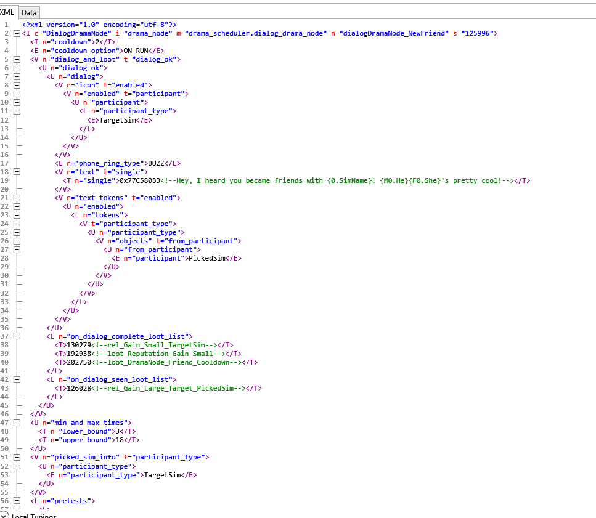Click the 'Hey, I heard you became friends' comment

(x=337, y=180)
